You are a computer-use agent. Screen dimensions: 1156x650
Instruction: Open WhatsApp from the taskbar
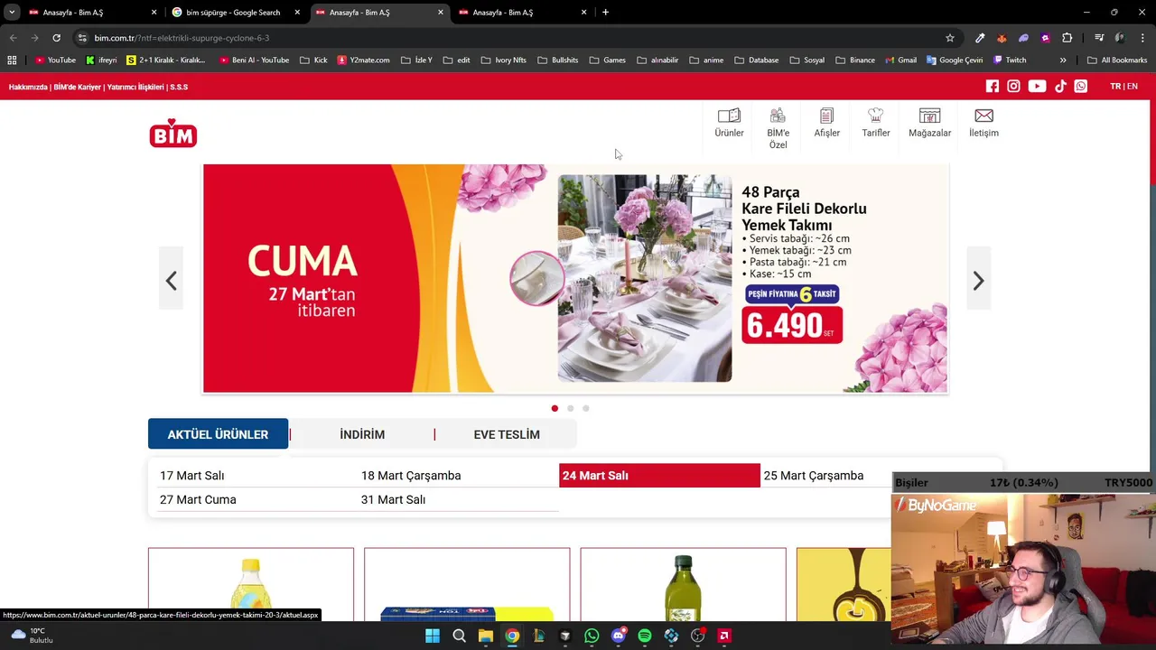[592, 636]
